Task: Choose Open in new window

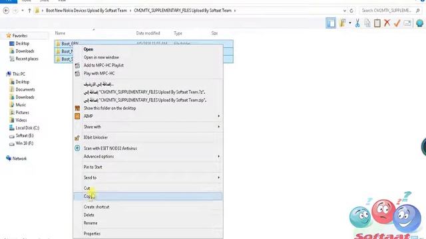Action: [x=148, y=57]
